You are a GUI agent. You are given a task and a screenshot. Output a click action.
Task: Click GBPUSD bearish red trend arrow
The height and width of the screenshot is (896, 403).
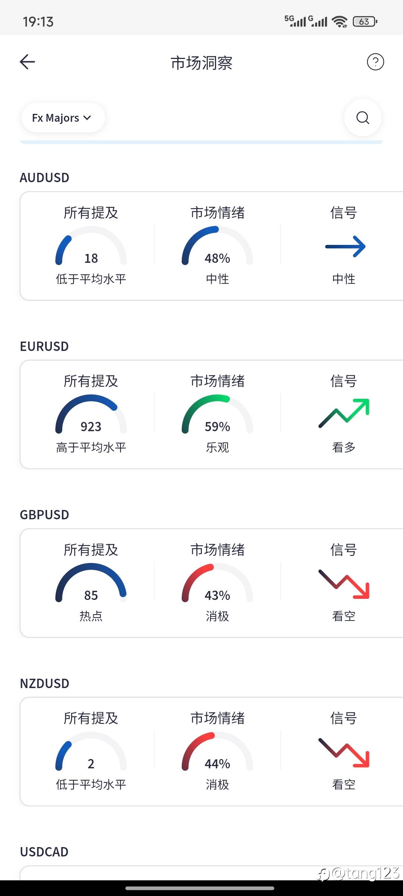344,584
